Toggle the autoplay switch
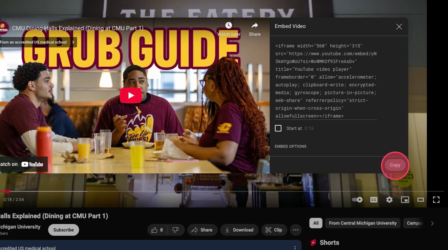The height and width of the screenshot is (250, 448). tap(357, 200)
